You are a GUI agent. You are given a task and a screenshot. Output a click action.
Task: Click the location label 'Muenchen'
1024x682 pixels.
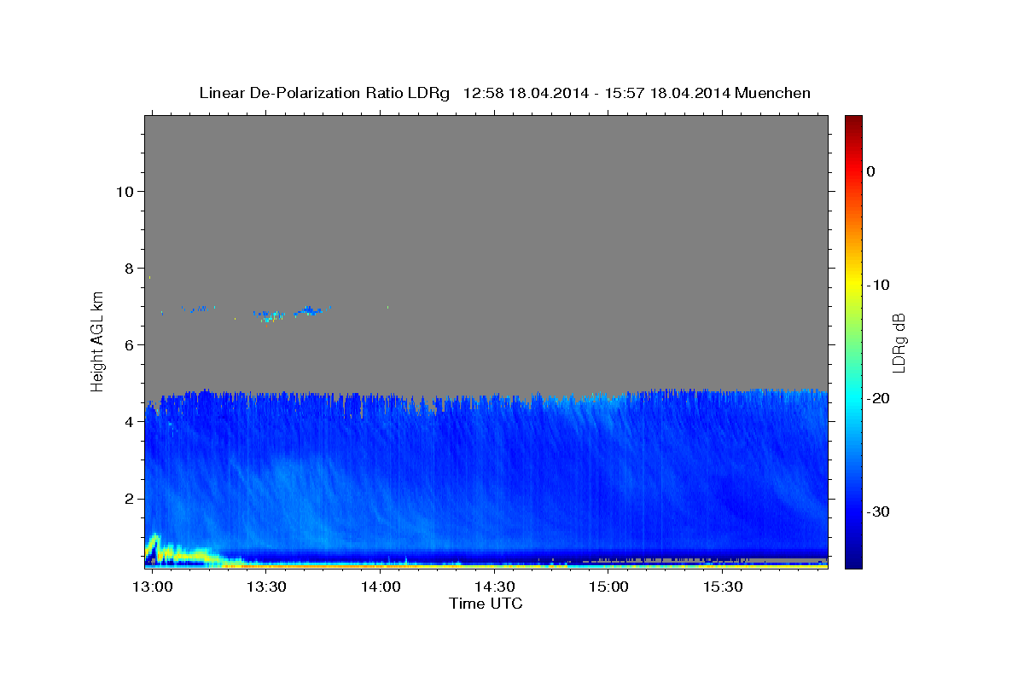[774, 93]
